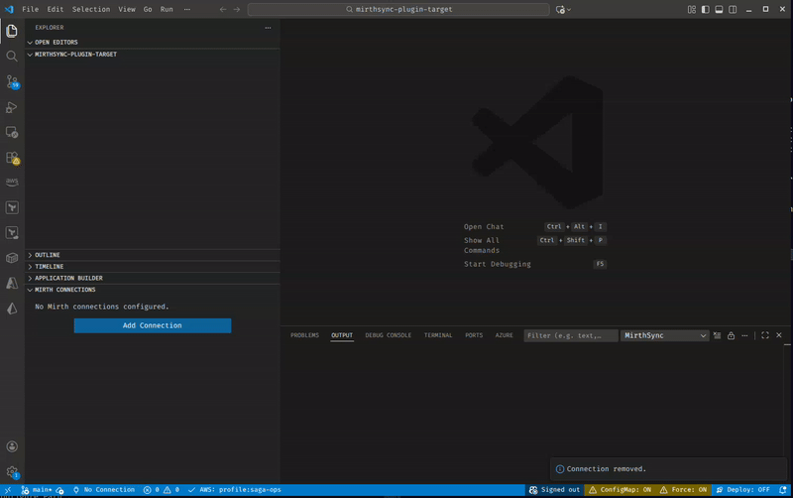Toggle Force: ON in status bar
The height and width of the screenshot is (498, 793).
point(683,490)
